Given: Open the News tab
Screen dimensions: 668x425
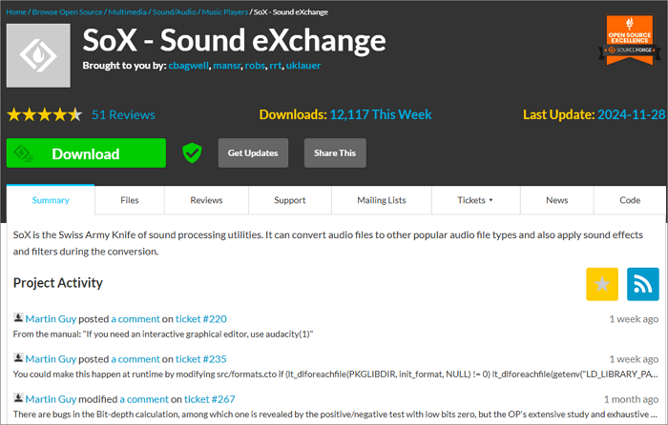Looking at the screenshot, I should pos(556,200).
